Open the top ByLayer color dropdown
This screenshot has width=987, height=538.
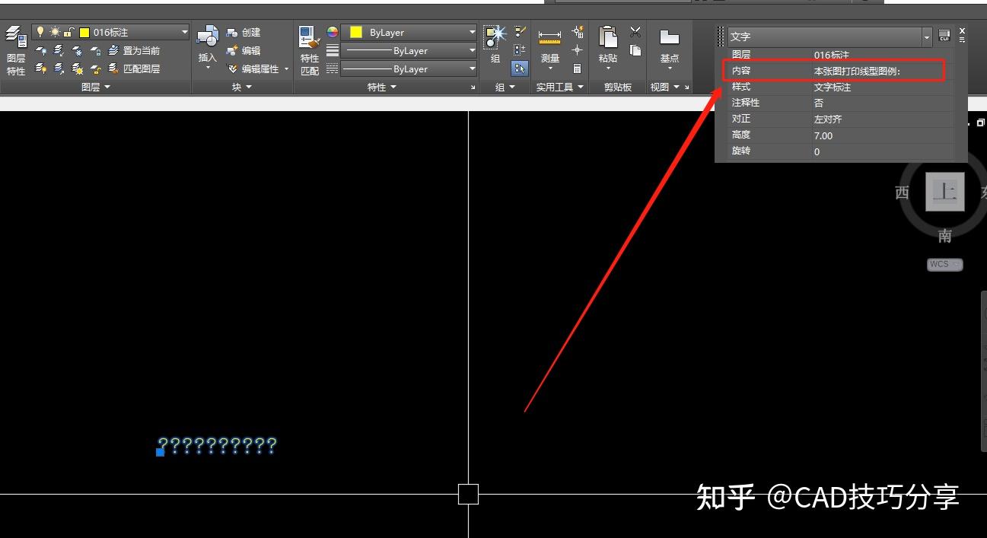[x=473, y=33]
